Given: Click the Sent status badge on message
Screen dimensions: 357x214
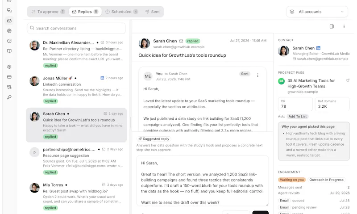Looking at the screenshot, I should [x=245, y=74].
